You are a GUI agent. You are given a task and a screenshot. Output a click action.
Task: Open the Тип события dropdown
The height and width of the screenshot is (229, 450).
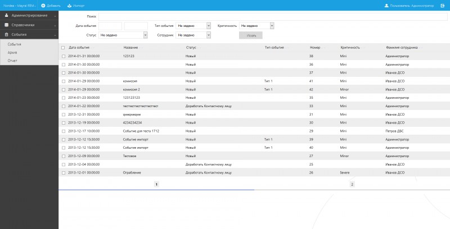click(x=193, y=26)
